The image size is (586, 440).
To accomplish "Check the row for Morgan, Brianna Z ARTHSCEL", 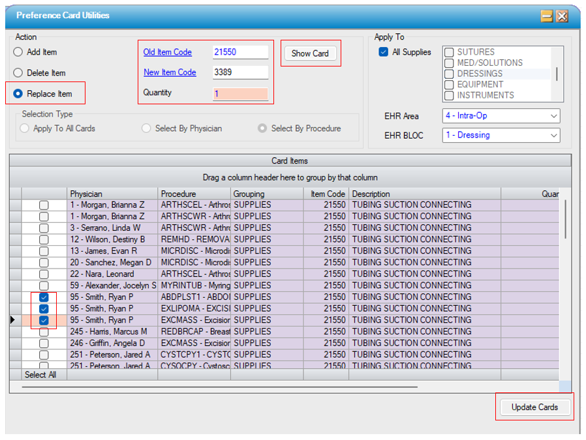I will click(x=44, y=205).
